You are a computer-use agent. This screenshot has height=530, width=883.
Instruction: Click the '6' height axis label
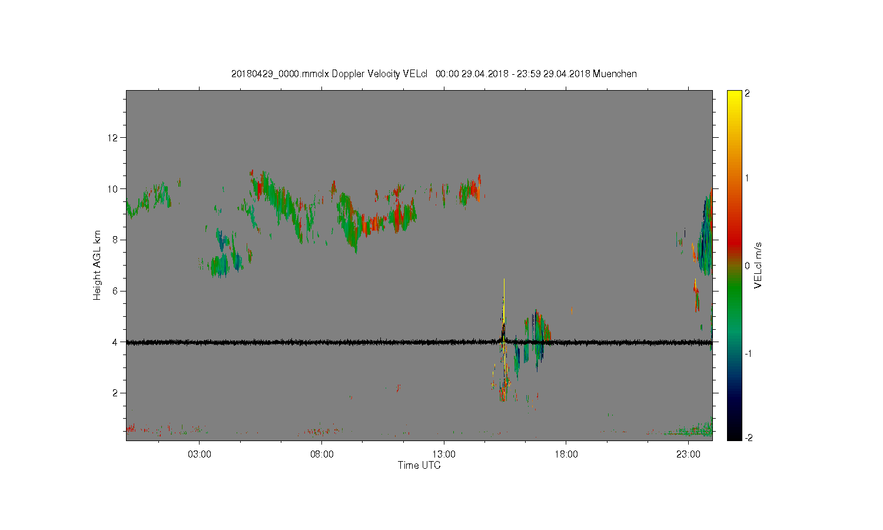coord(116,291)
